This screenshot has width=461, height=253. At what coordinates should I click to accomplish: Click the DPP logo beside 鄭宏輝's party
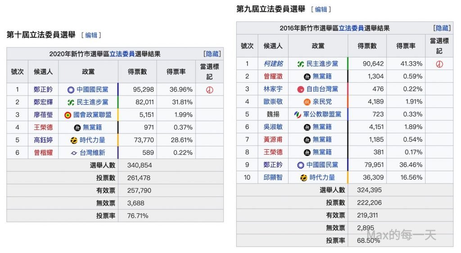tap(71, 102)
